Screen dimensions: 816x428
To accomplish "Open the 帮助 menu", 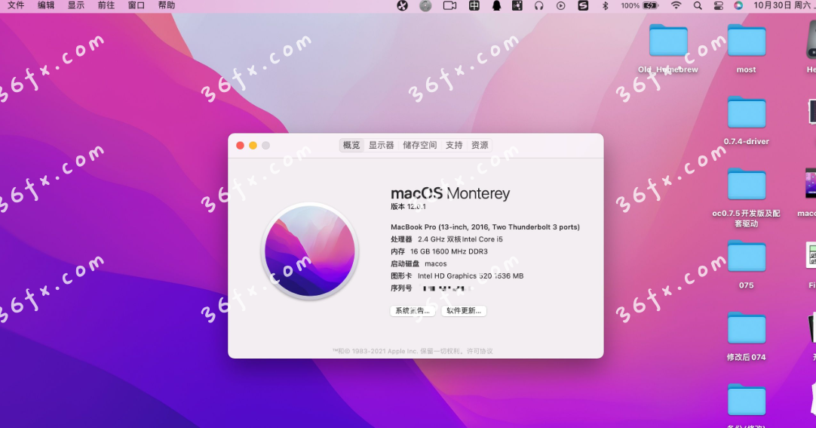I will (167, 5).
